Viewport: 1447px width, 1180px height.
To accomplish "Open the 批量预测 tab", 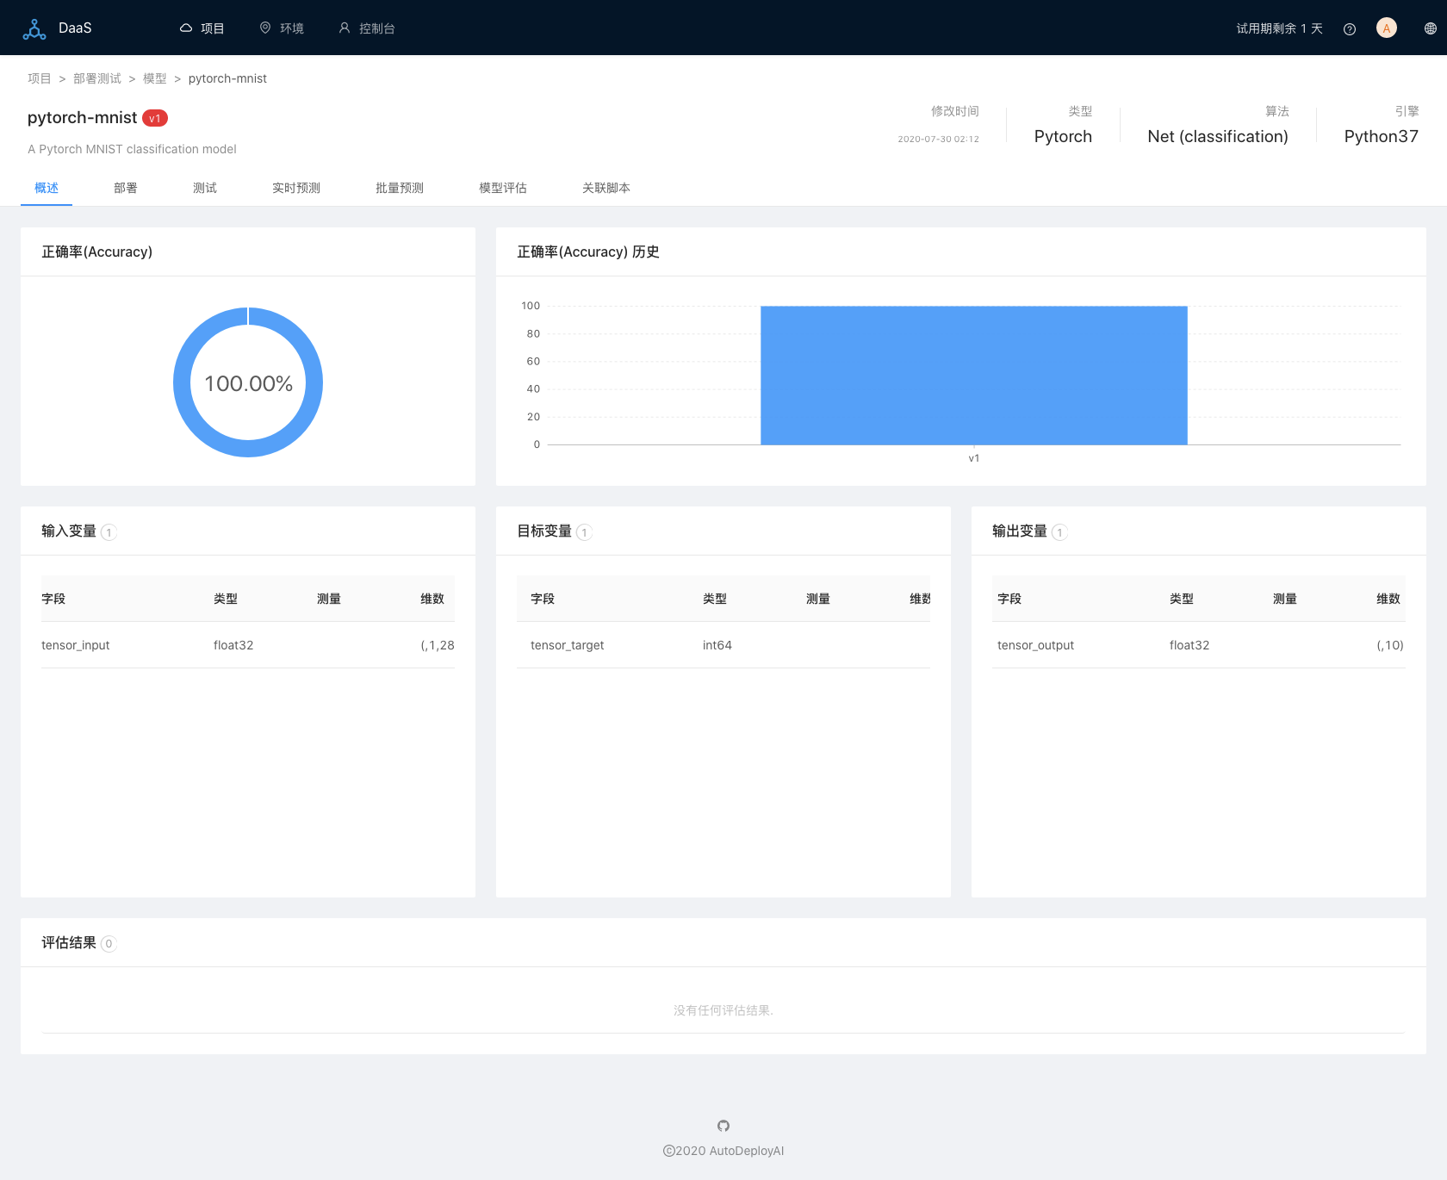I will click(x=400, y=188).
